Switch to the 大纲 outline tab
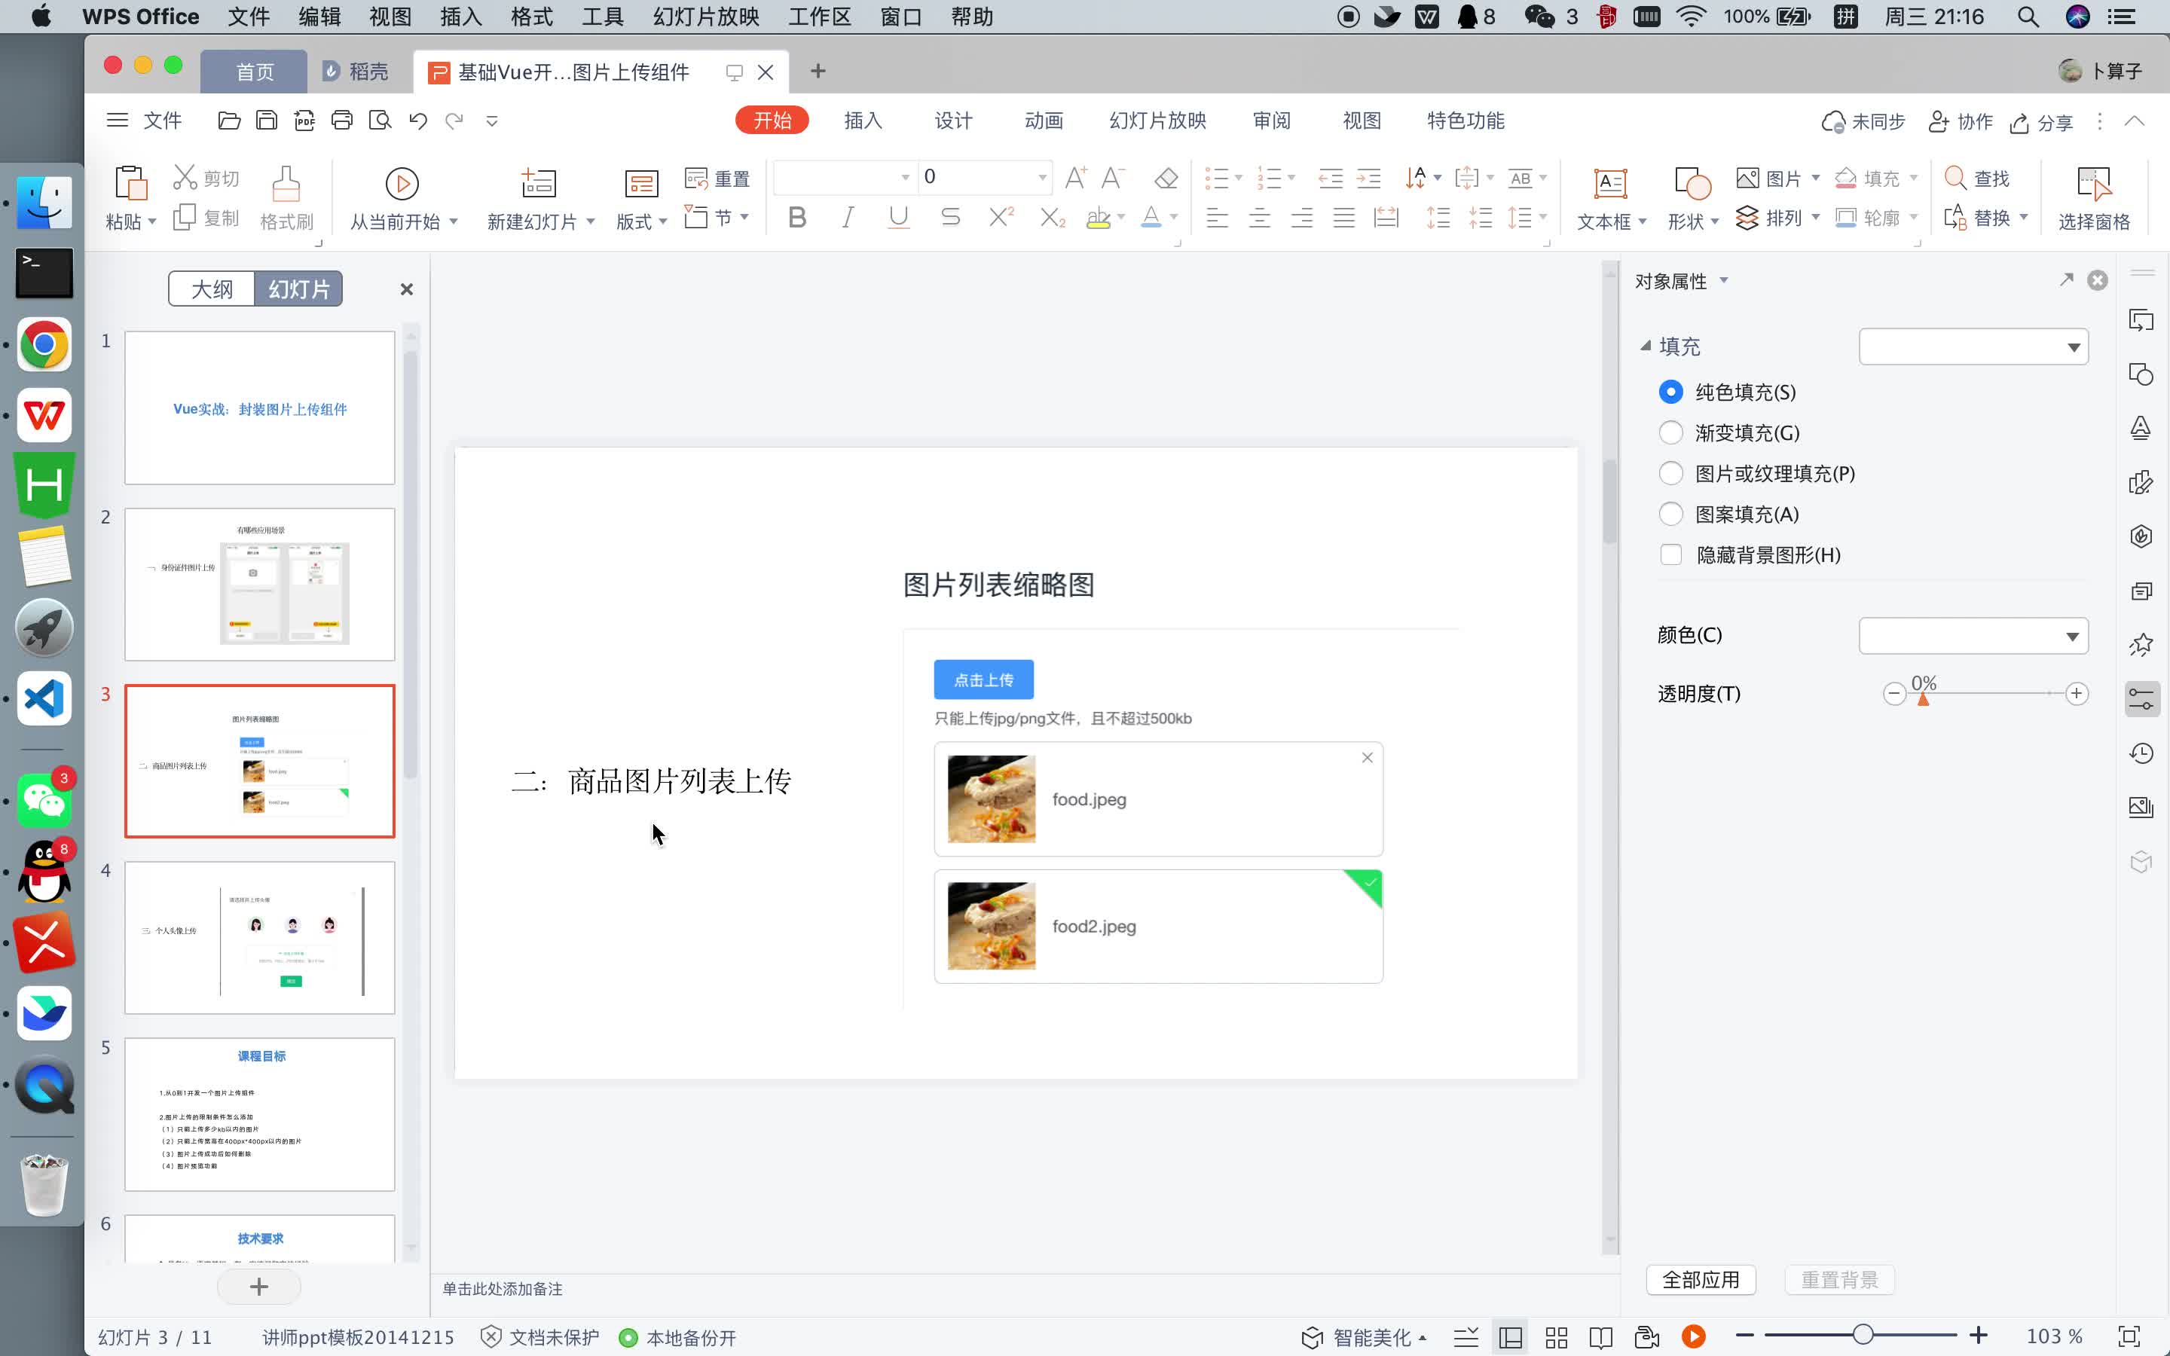The height and width of the screenshot is (1356, 2170). coord(211,288)
